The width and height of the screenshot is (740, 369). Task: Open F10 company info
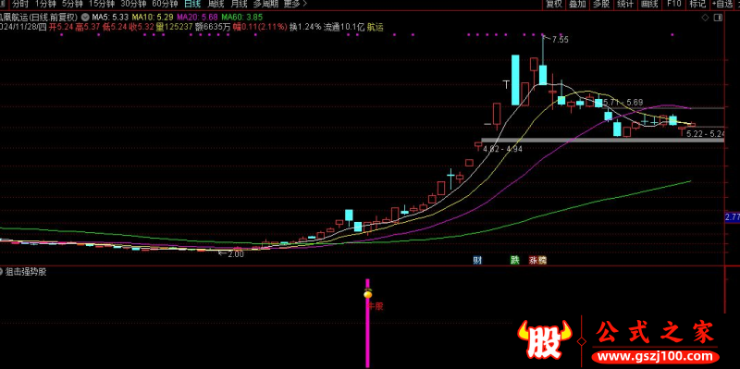coord(674,5)
